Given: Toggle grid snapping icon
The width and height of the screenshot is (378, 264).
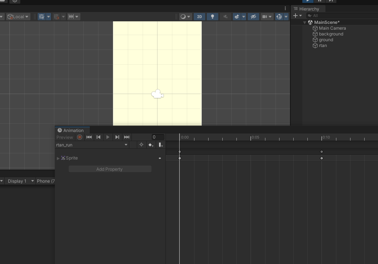Looking at the screenshot, I should [56, 17].
